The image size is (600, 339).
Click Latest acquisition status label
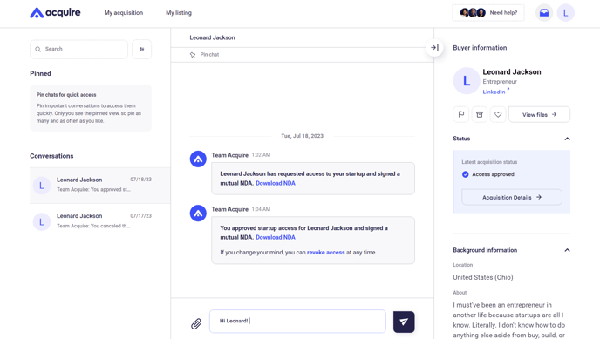coord(489,162)
